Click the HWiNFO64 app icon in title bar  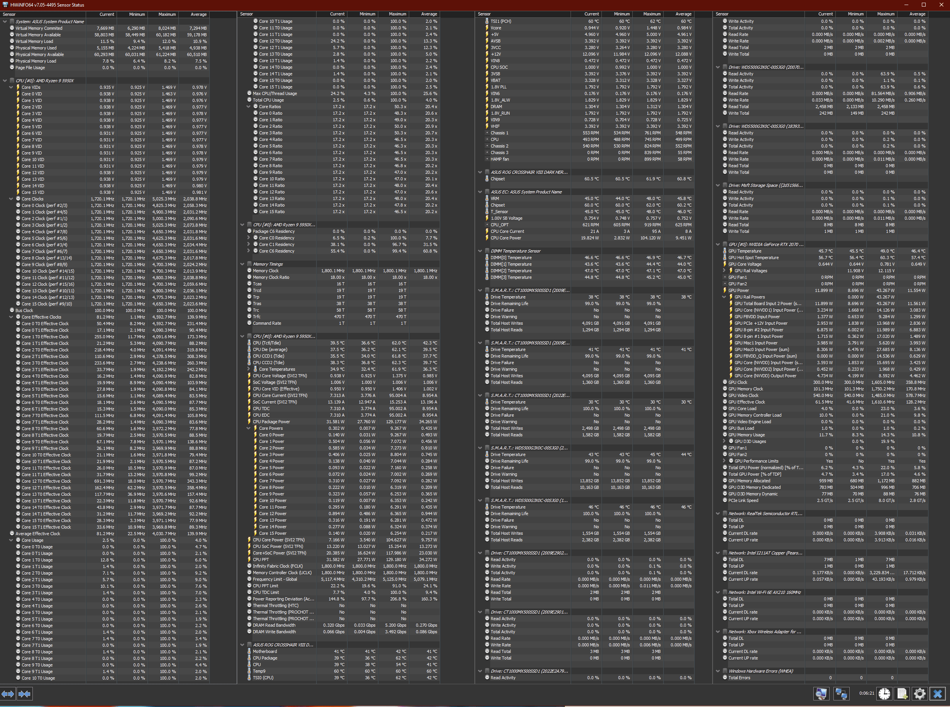5,5
